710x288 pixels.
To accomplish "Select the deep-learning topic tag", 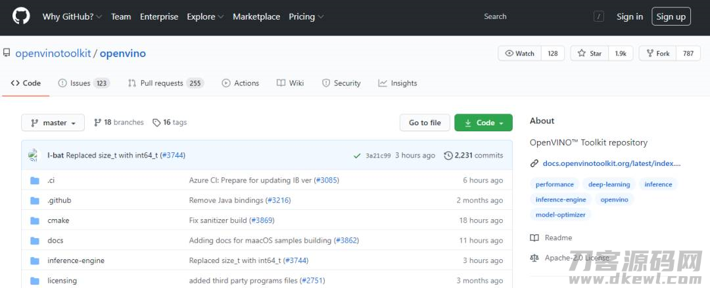I will coord(609,184).
